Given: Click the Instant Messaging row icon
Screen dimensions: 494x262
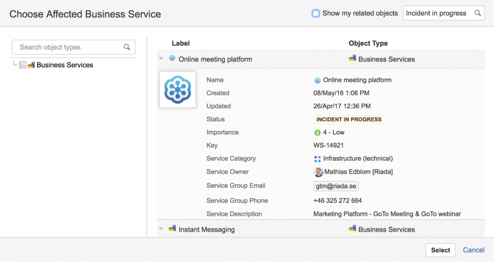Looking at the screenshot, I should click(x=172, y=229).
